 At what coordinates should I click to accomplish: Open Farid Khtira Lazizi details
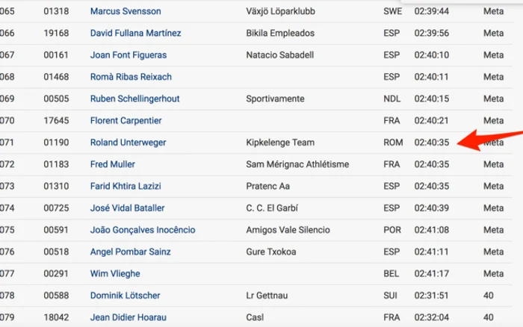(126, 186)
